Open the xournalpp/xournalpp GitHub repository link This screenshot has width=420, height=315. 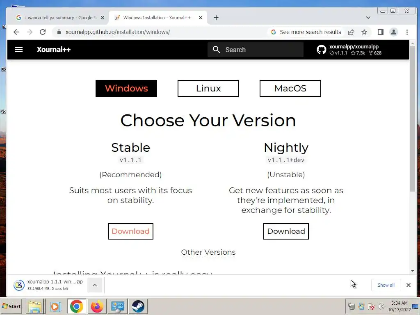pyautogui.click(x=349, y=50)
